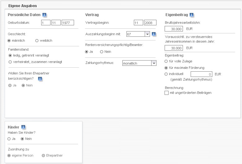Select Nein for Ehepartner berücksichtigen
This screenshot has height=164, width=242.
point(23,85)
